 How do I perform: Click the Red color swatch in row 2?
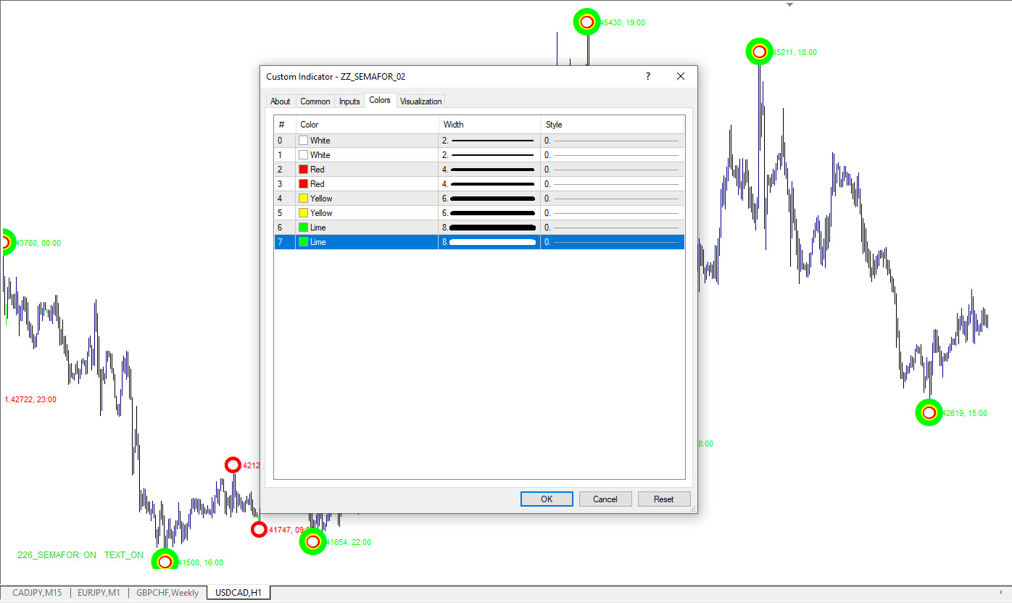click(304, 170)
